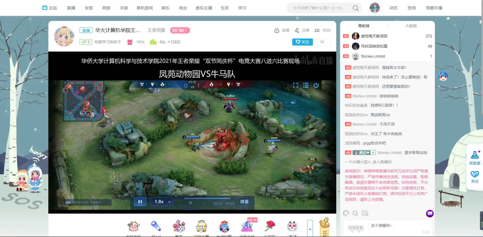Click the 王者荣耀 game category link
Image resolution: width=483 pixels, height=237 pixels.
point(156,30)
